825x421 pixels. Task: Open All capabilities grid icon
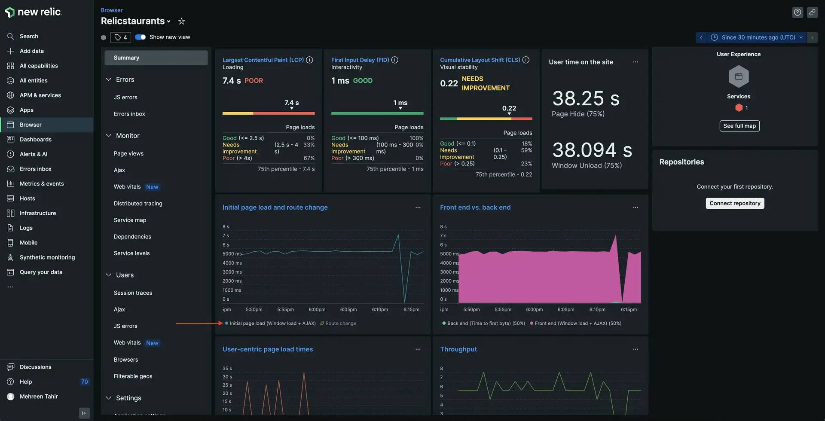(x=11, y=66)
